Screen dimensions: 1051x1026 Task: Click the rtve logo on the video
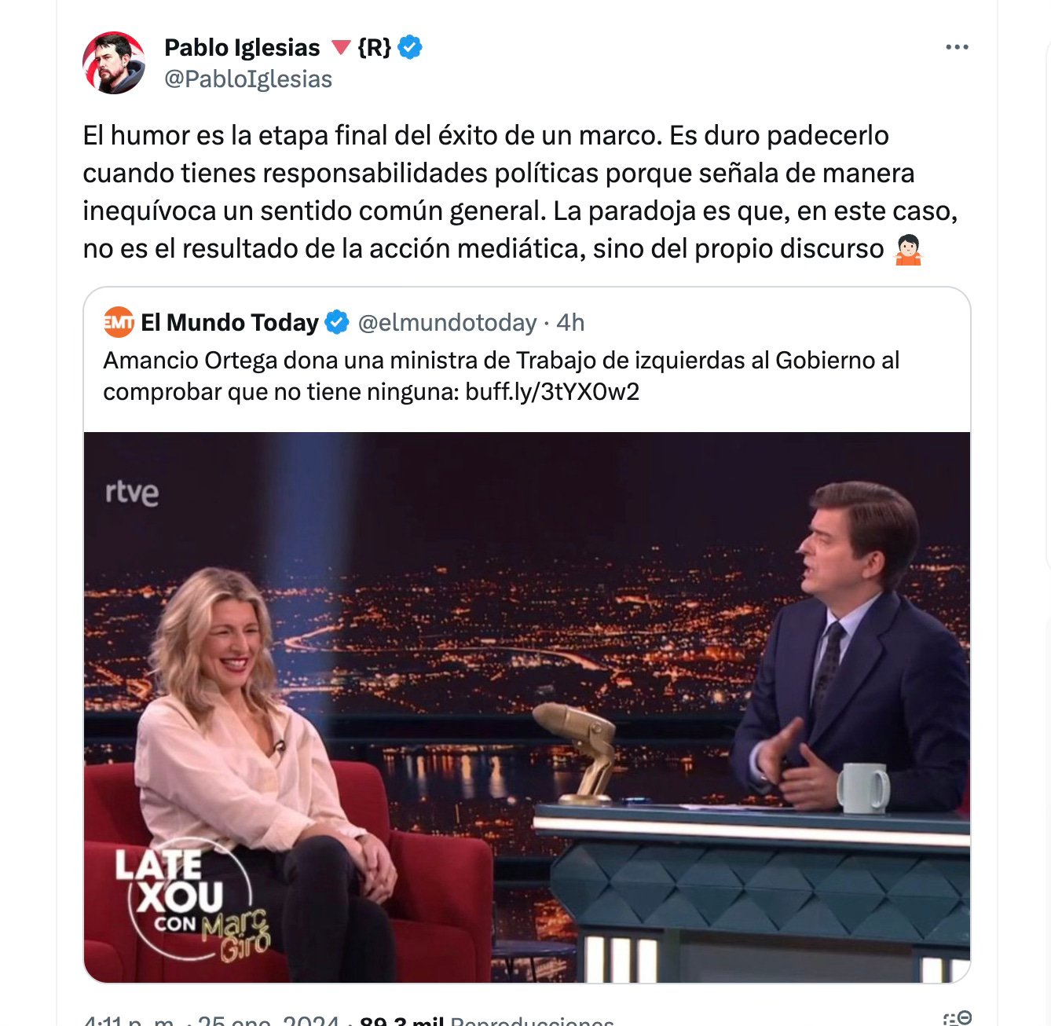[x=132, y=493]
